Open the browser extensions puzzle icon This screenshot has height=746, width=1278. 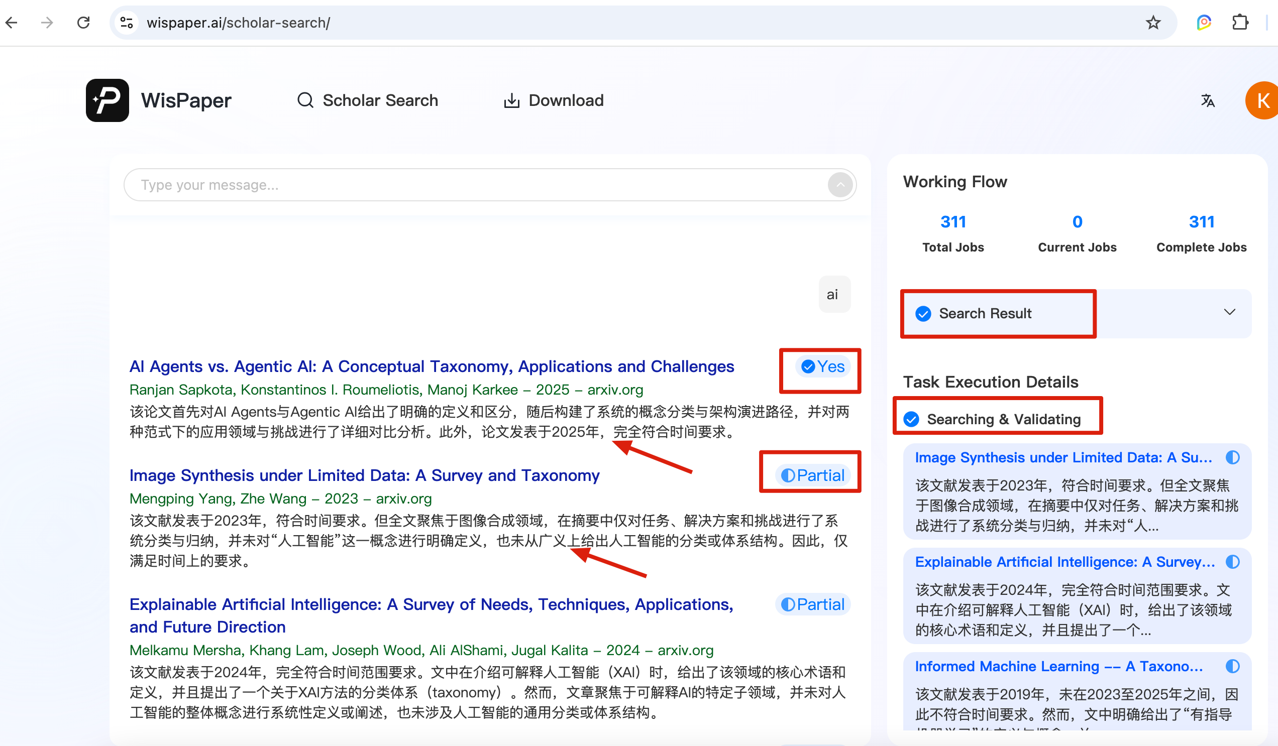1239,23
